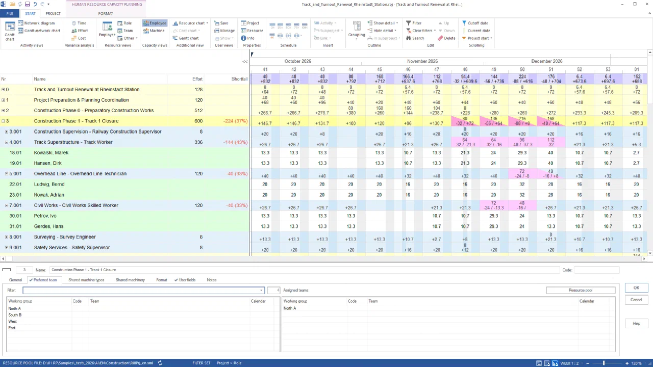Open the General tab

click(x=15, y=280)
